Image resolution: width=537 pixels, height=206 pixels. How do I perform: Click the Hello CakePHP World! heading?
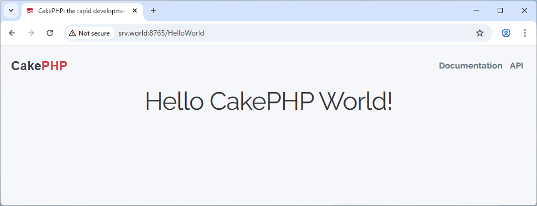click(268, 101)
